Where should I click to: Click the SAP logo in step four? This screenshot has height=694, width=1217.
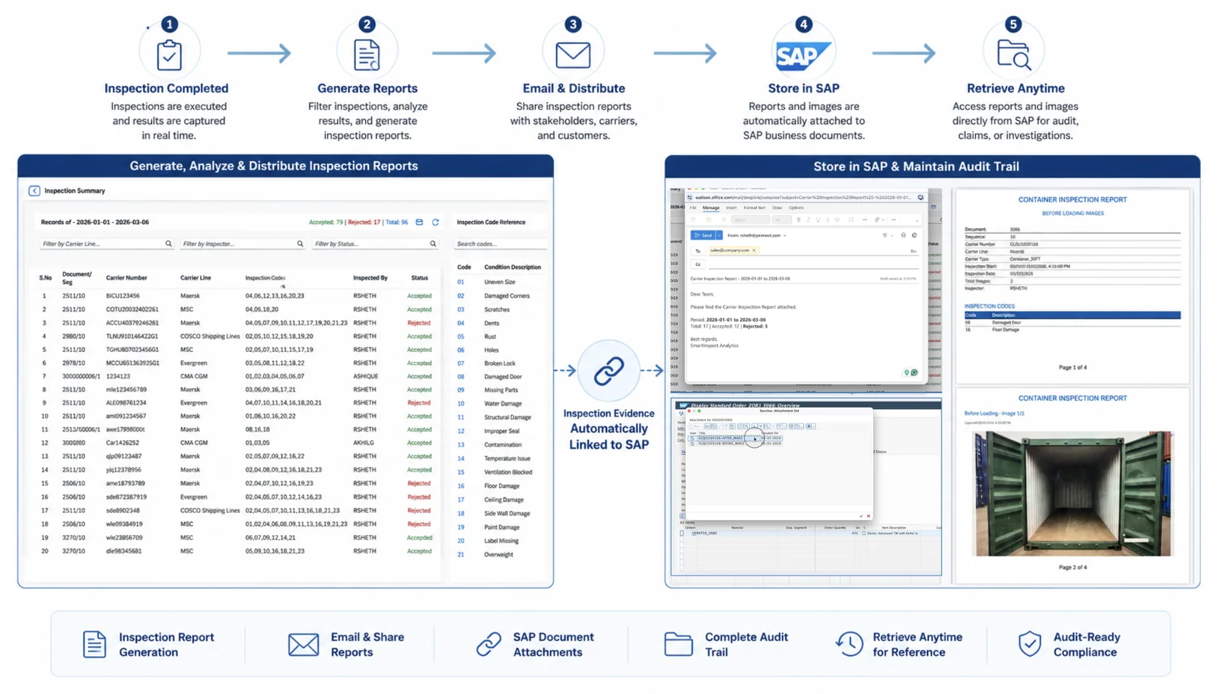click(803, 55)
